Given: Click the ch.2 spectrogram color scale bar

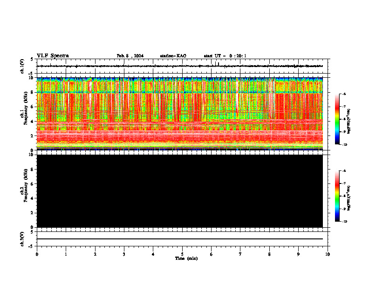Looking at the screenshot, I should click(337, 196).
